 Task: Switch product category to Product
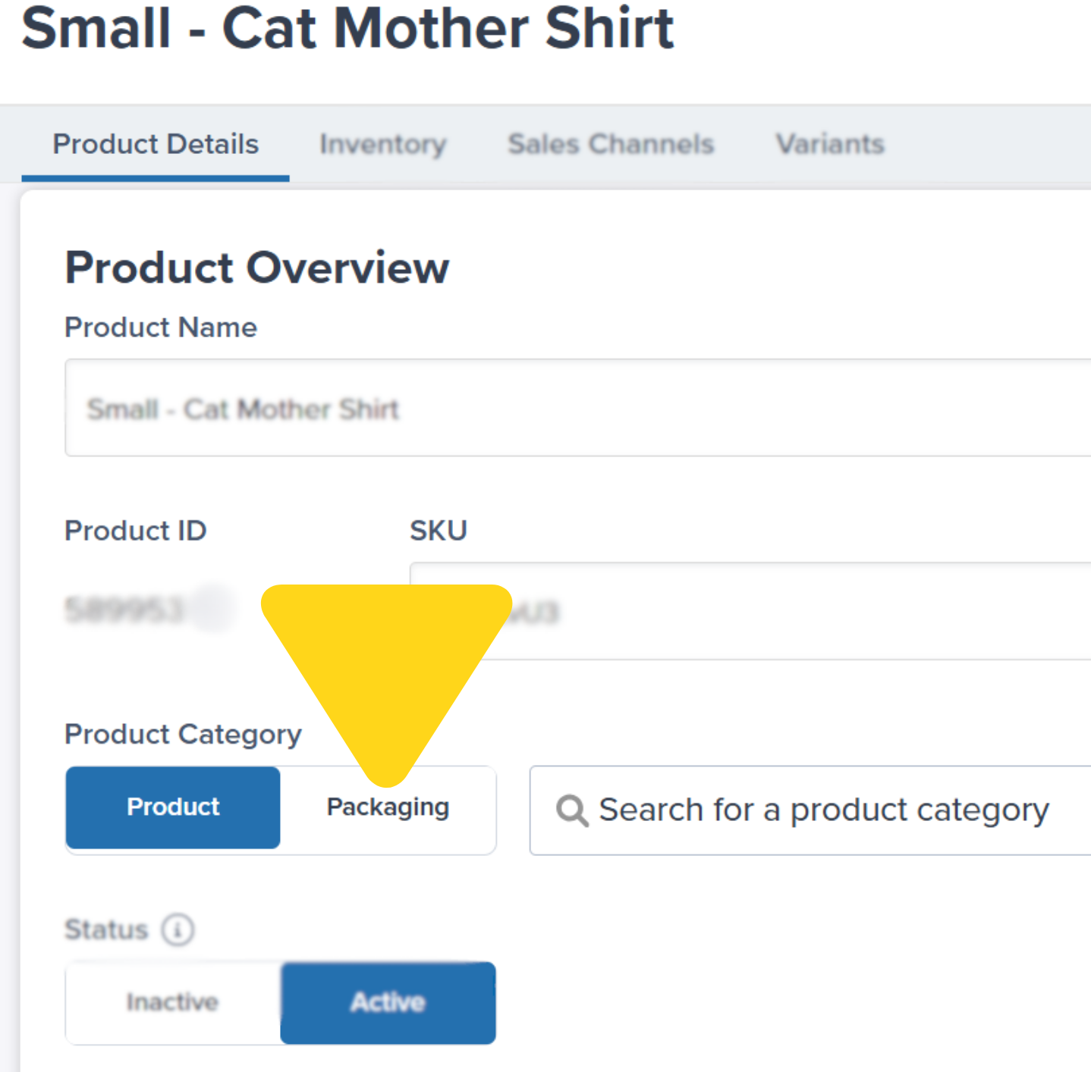[172, 807]
